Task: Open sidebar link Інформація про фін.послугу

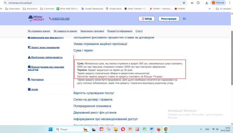Action: point(46,38)
